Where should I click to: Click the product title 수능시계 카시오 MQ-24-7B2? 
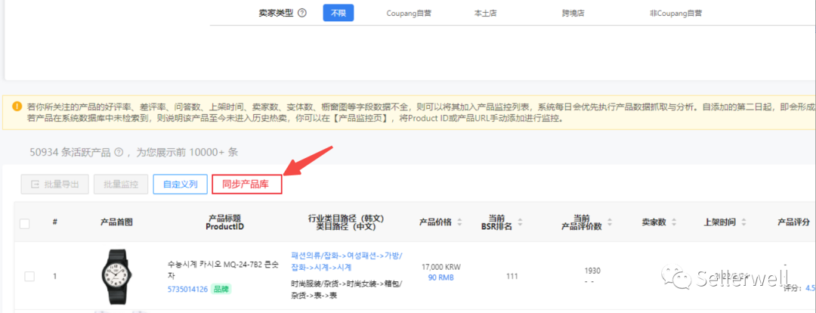tap(223, 270)
